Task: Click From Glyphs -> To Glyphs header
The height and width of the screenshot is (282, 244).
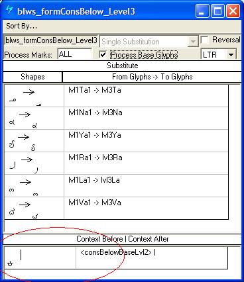Action: pos(152,77)
